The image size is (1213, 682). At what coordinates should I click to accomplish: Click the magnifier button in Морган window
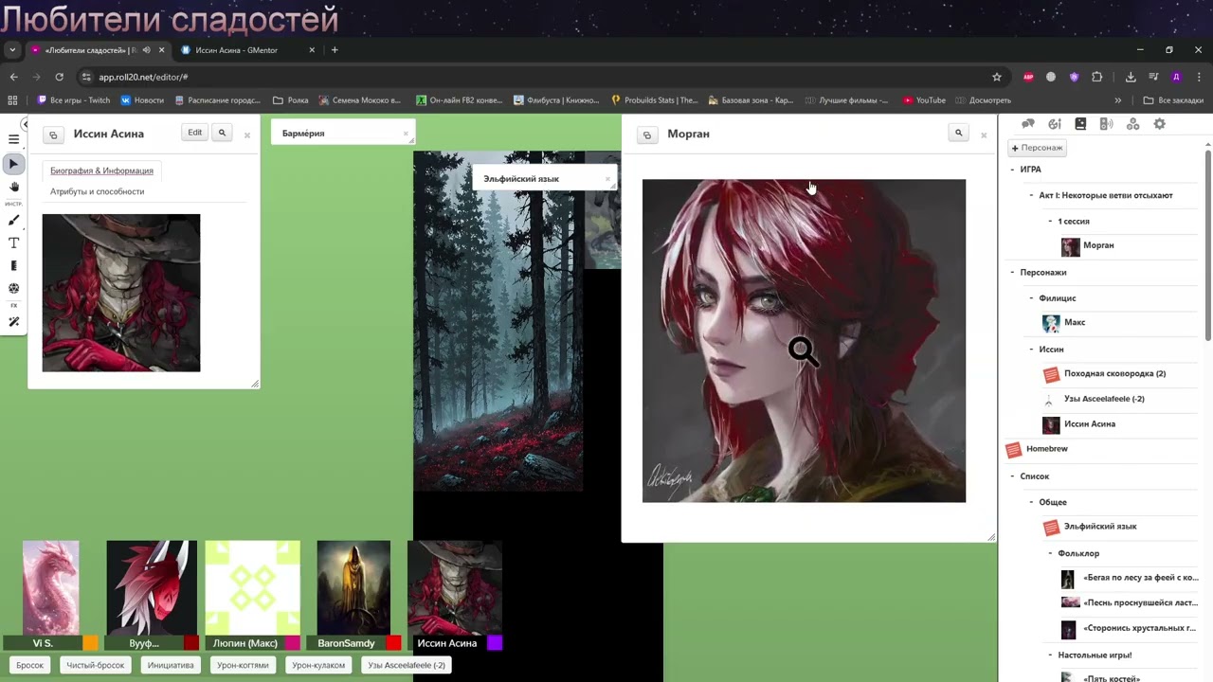coord(959,134)
